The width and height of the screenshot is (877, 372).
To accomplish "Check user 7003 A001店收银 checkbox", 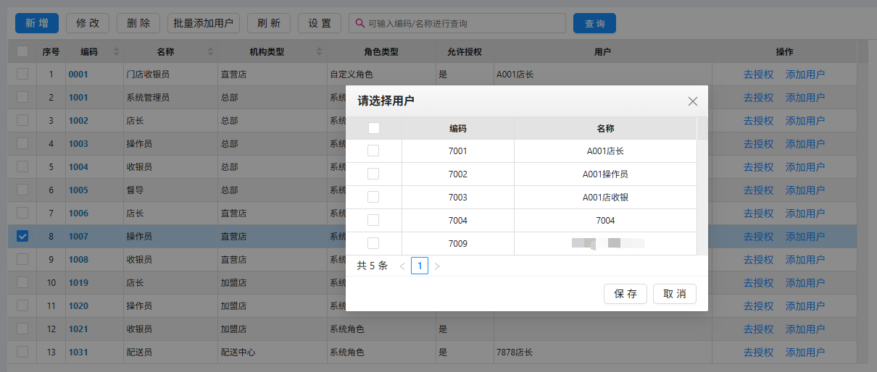I will pyautogui.click(x=373, y=197).
